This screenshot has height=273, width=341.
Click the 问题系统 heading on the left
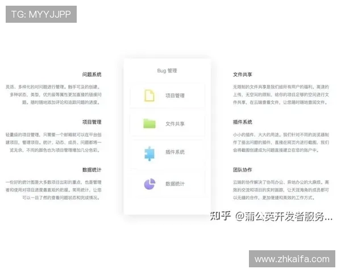[92, 75]
